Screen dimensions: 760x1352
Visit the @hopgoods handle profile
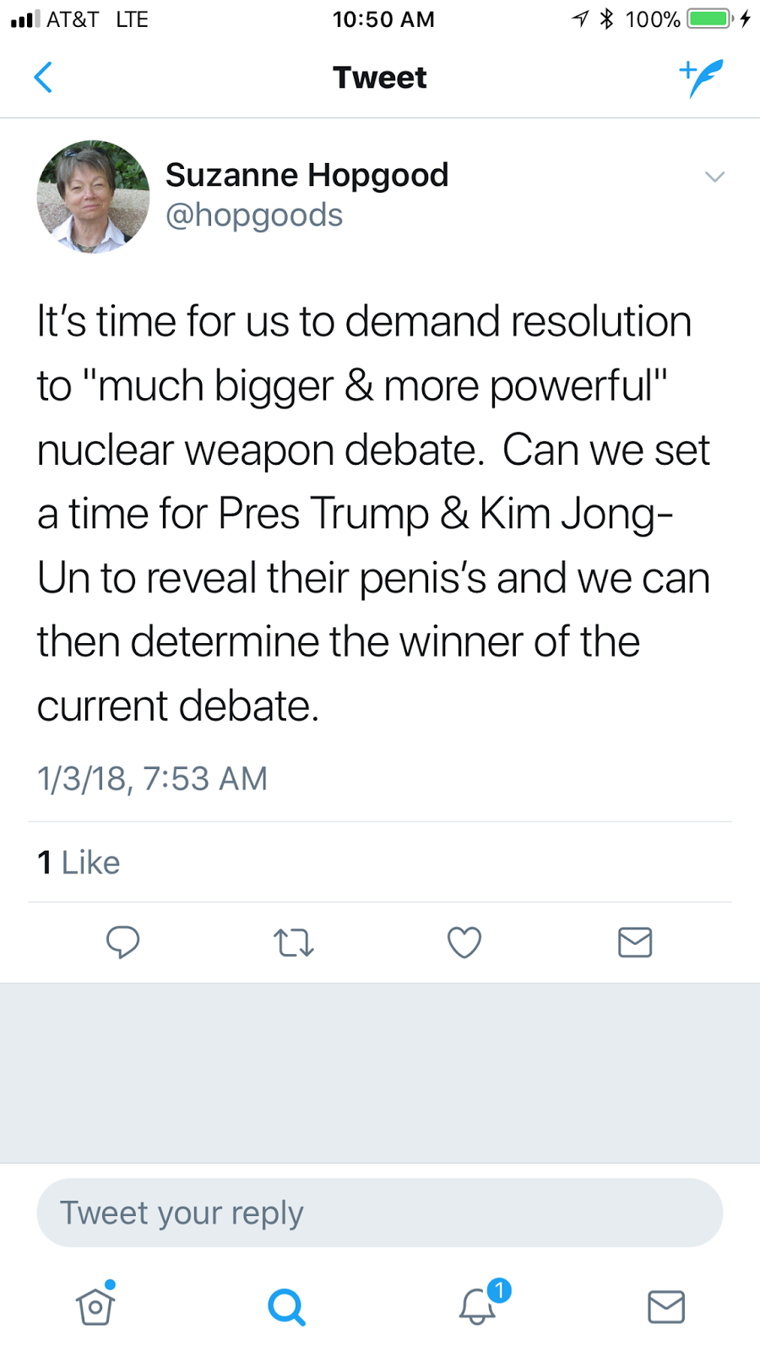tap(254, 215)
